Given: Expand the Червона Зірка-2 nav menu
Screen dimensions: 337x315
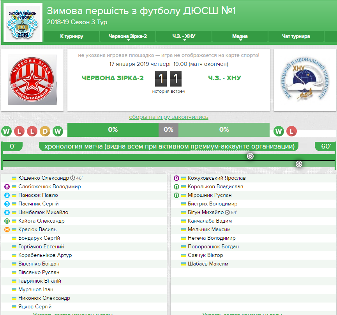Looking at the screenshot, I should click(x=128, y=36).
